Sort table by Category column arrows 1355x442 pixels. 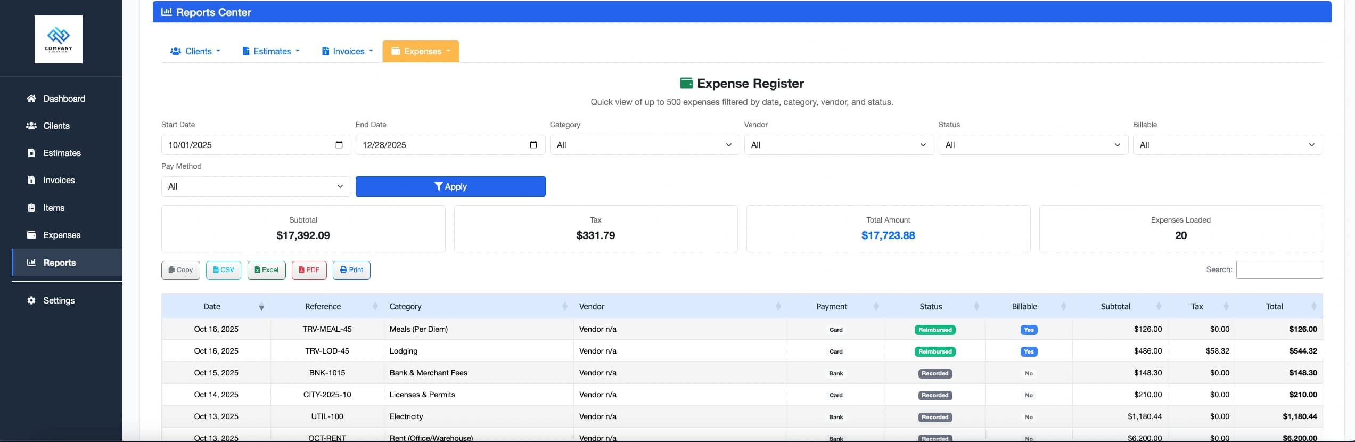tap(565, 307)
